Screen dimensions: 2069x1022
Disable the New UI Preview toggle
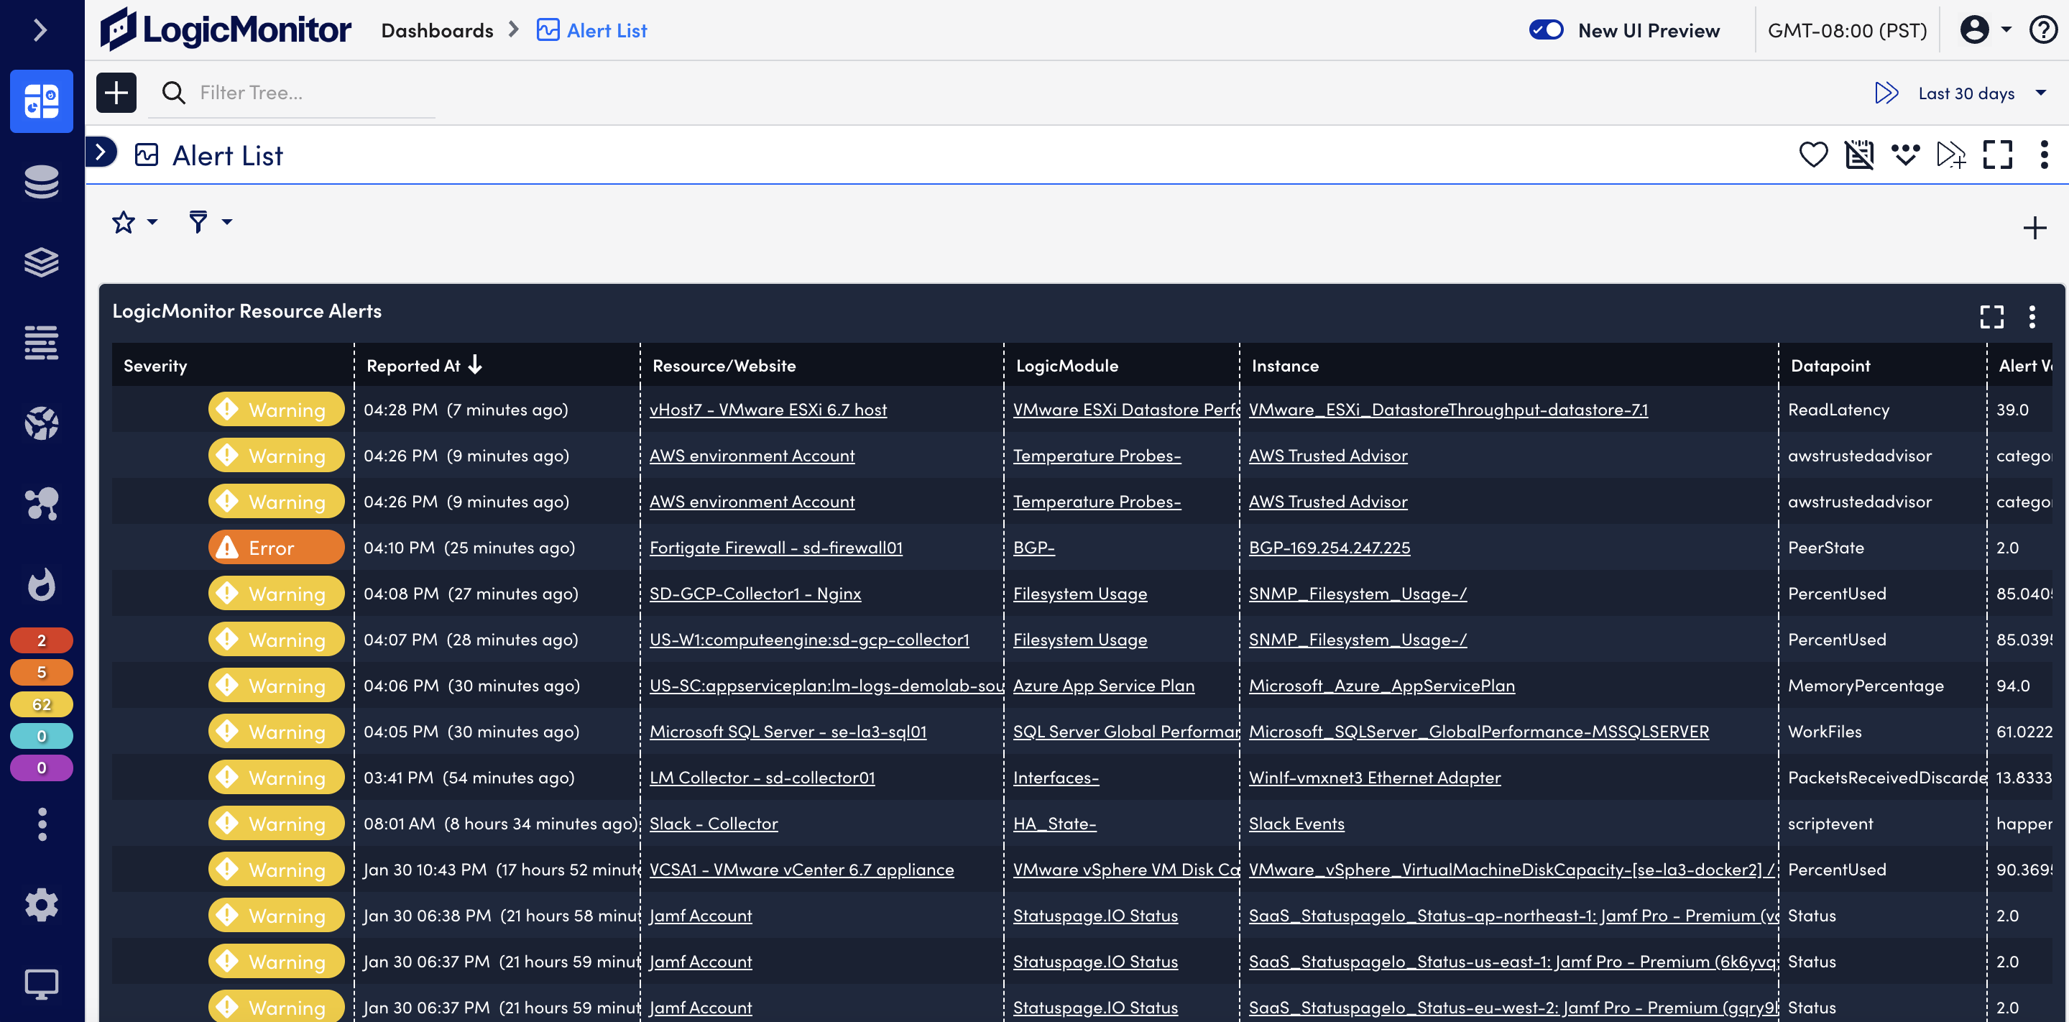coord(1545,29)
